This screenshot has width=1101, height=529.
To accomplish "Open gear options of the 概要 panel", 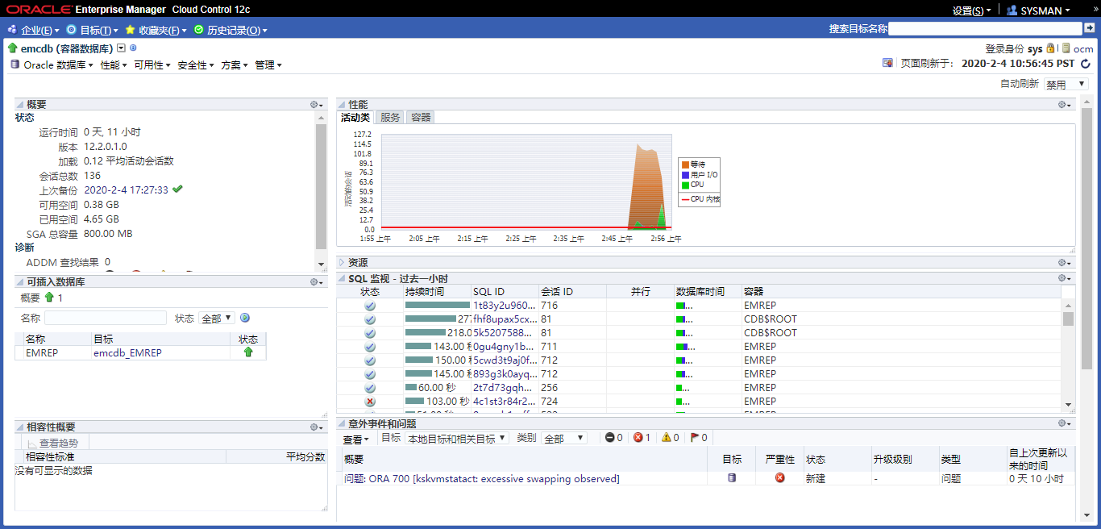I will coord(317,105).
